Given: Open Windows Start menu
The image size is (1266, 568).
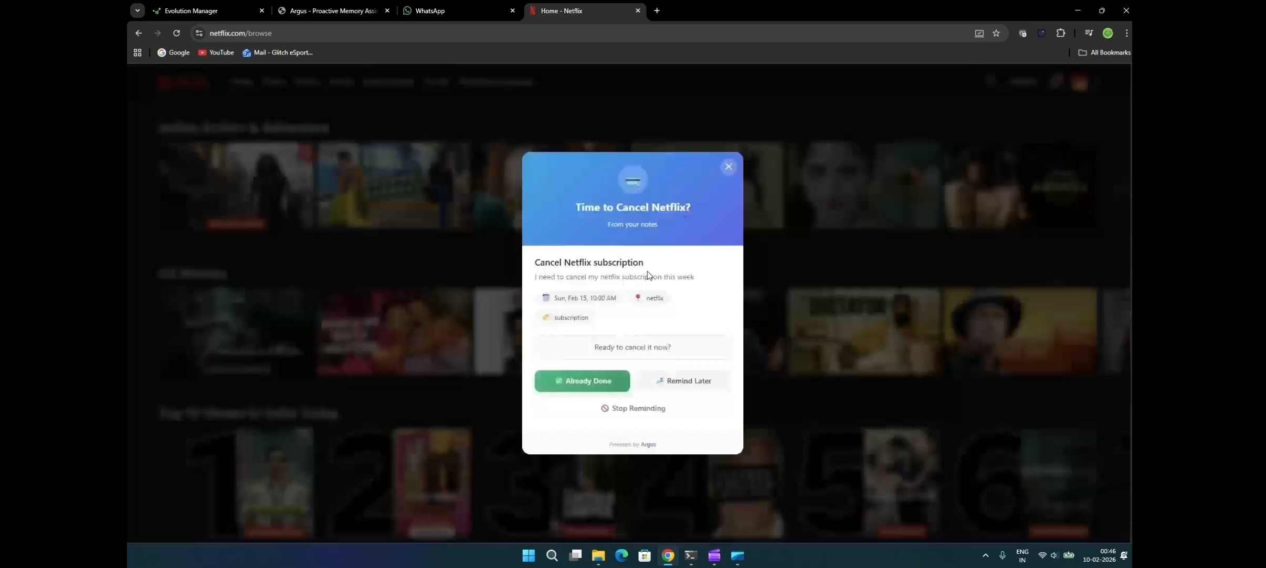Looking at the screenshot, I should coord(529,555).
